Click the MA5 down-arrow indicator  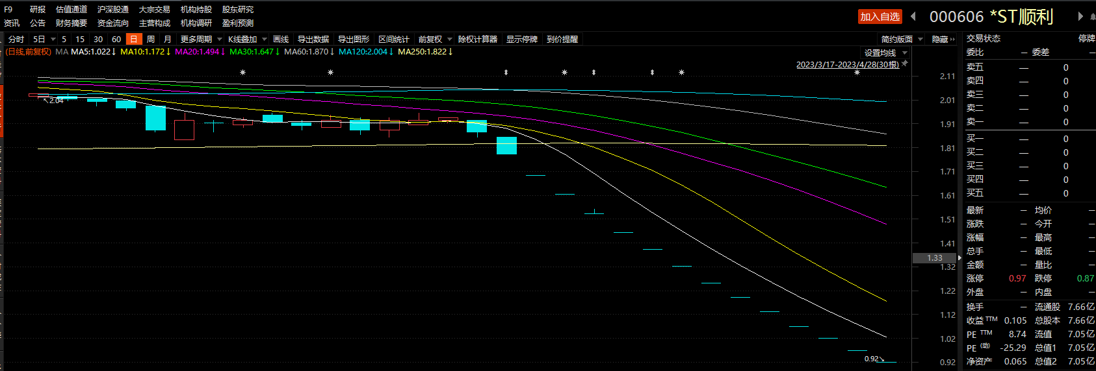point(114,52)
